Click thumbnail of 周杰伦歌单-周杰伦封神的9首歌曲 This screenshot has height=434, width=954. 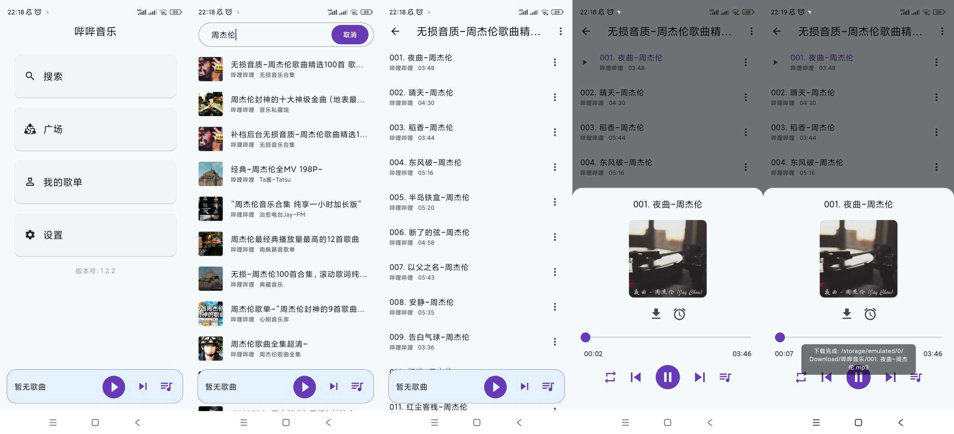(211, 314)
